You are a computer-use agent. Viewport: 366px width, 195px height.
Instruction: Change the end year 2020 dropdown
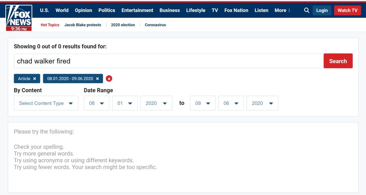coord(262,103)
